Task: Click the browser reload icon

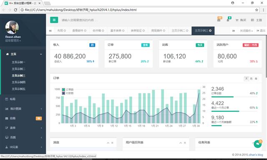Action: pos(15,10)
